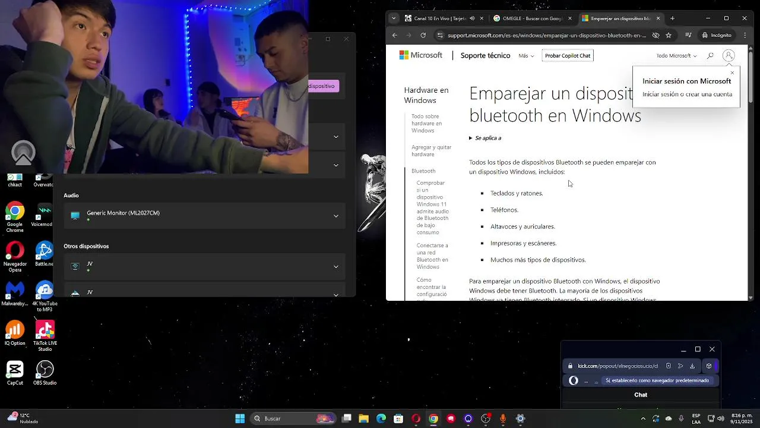Open search on Microsoft support site
760x428 pixels.
click(x=710, y=55)
